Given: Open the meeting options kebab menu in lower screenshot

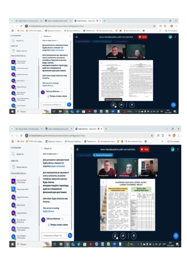Looking at the screenshot, I should pos(178,149).
